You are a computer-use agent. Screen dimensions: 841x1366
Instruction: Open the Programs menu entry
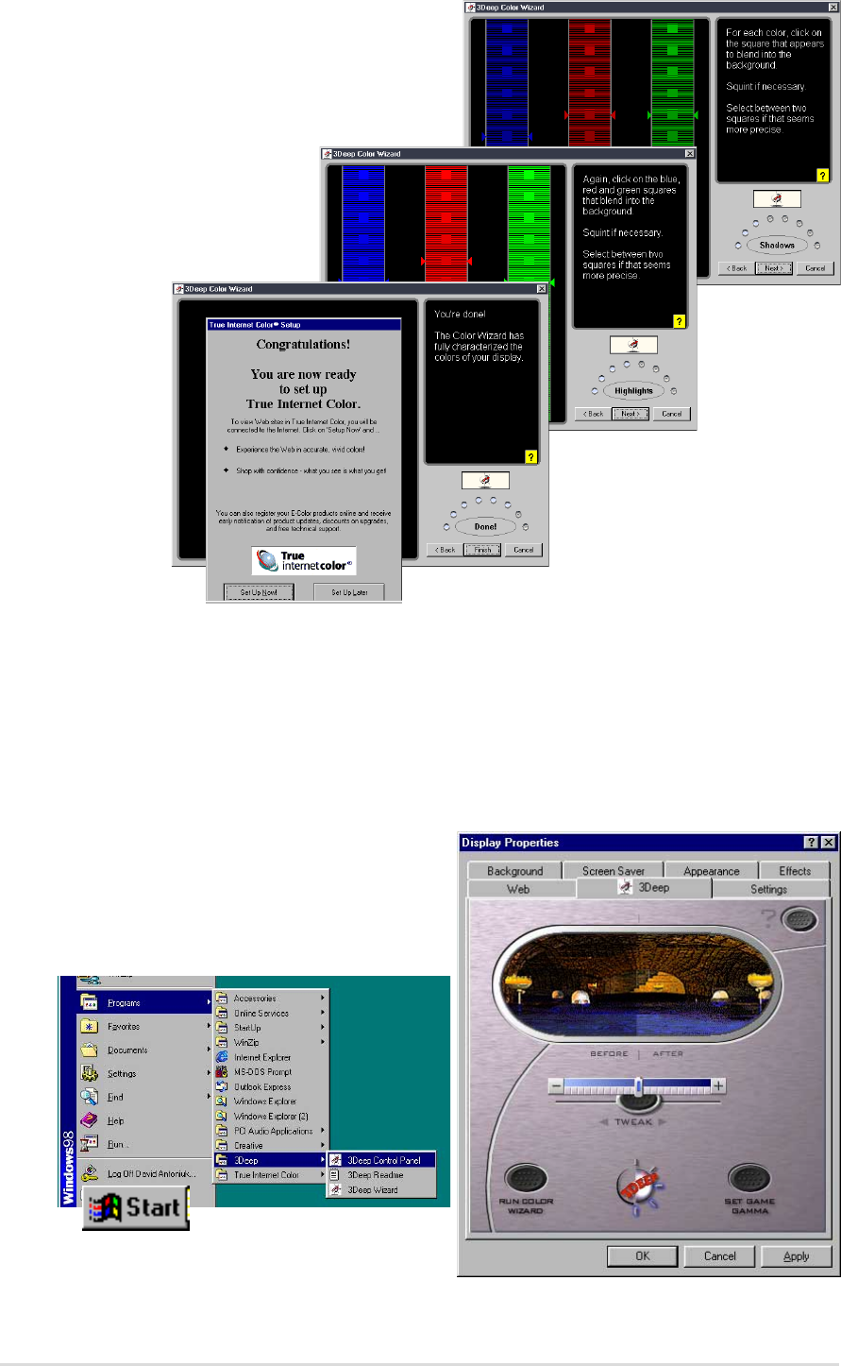146,1002
